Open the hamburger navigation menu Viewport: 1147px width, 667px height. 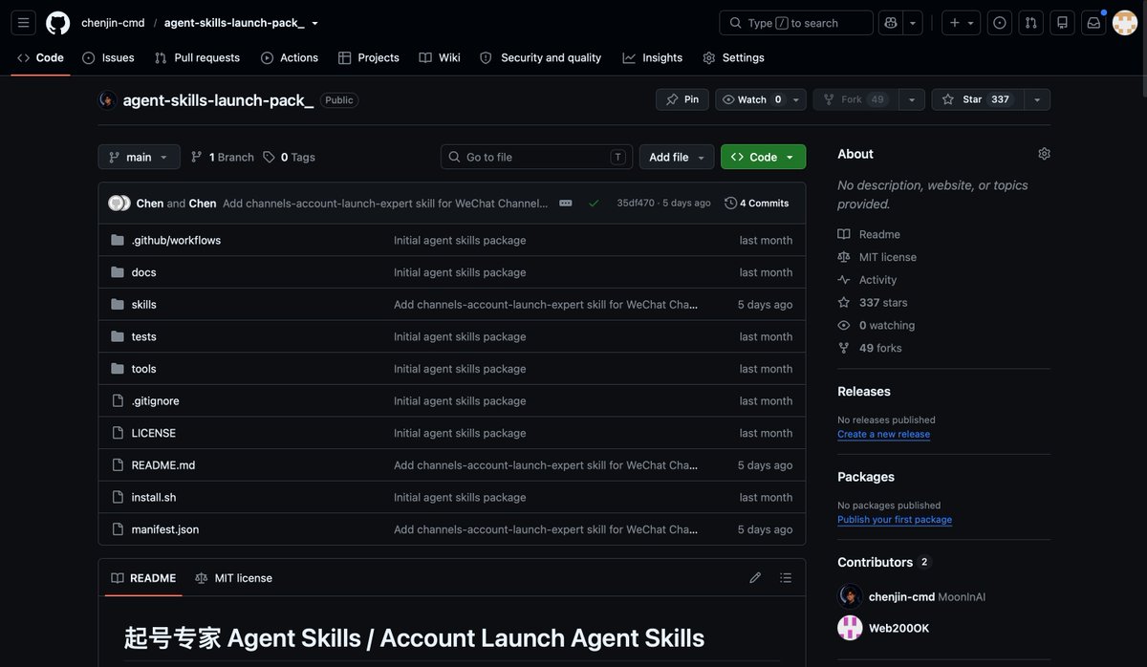pyautogui.click(x=24, y=23)
